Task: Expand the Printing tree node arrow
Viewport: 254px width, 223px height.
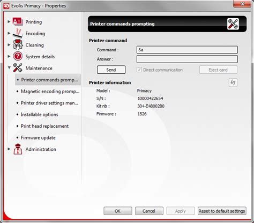Action: [9, 21]
